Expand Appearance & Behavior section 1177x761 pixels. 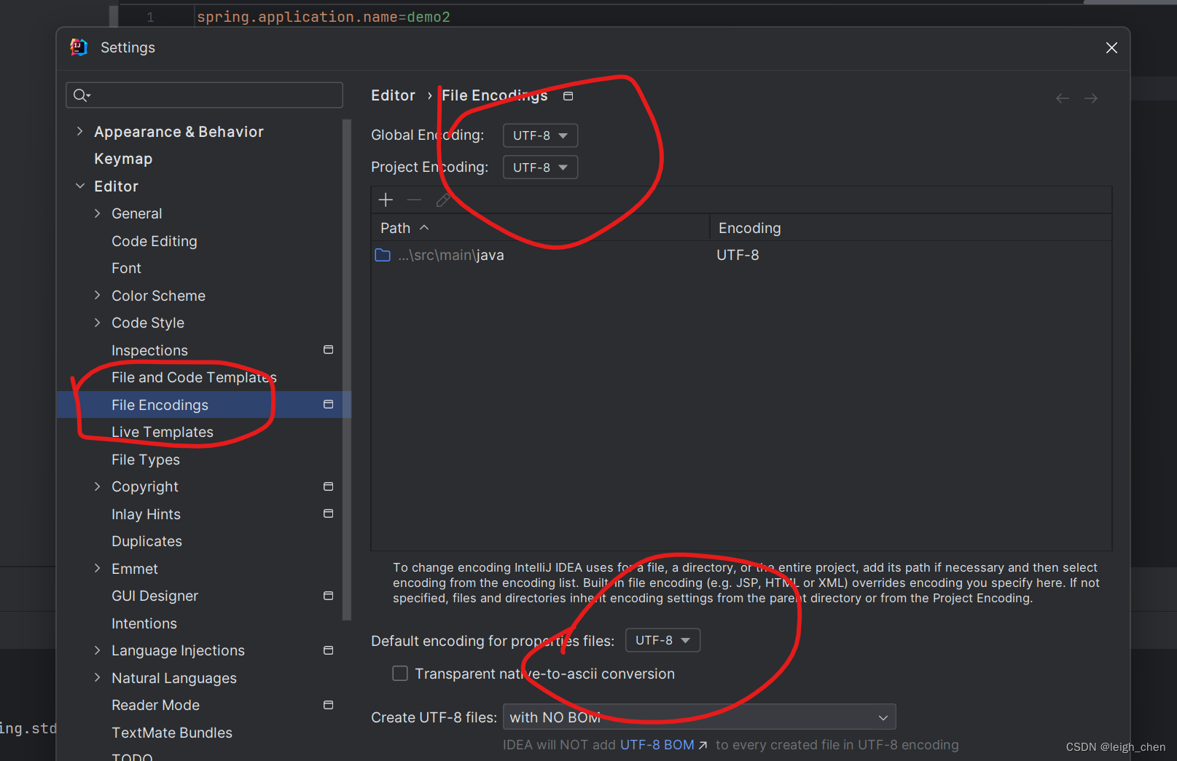coord(80,131)
